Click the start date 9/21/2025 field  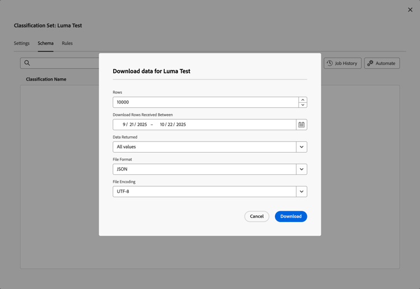click(134, 125)
